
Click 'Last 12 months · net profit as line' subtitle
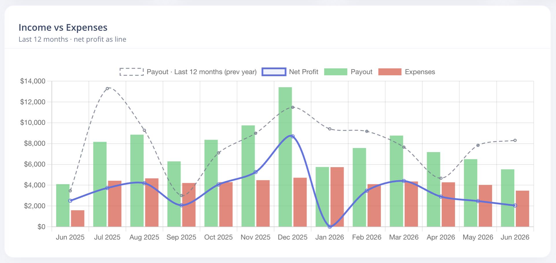tap(72, 39)
